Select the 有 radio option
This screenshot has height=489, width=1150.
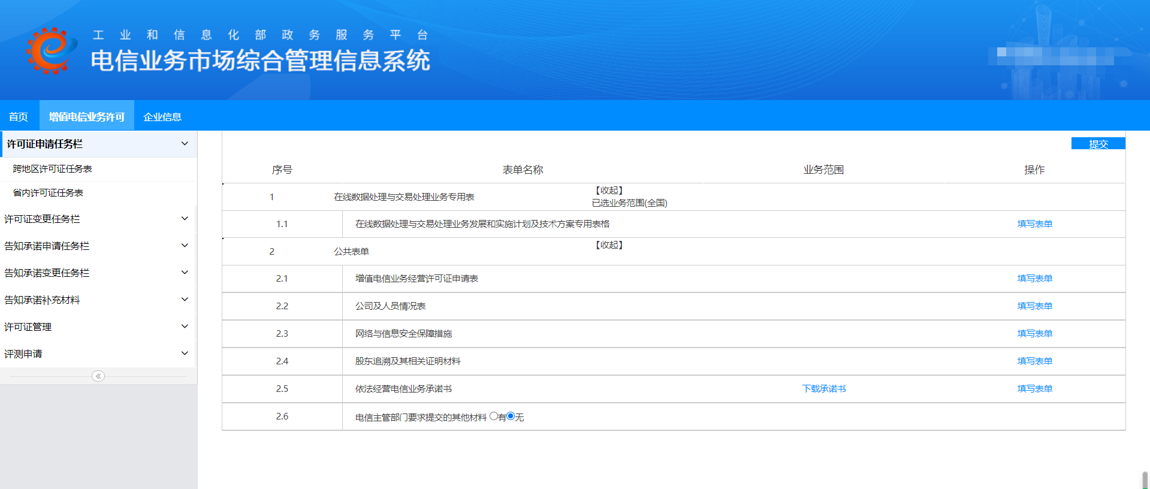click(494, 416)
